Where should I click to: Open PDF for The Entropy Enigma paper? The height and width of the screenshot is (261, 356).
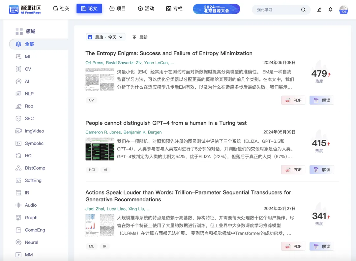pyautogui.click(x=293, y=100)
